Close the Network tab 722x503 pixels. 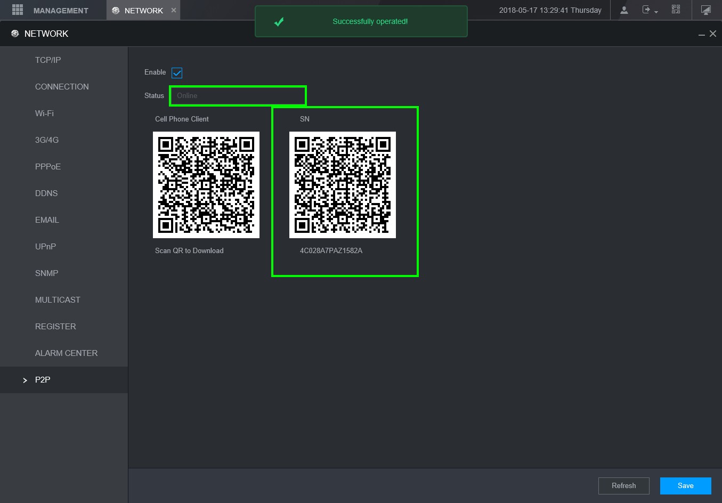coord(174,10)
